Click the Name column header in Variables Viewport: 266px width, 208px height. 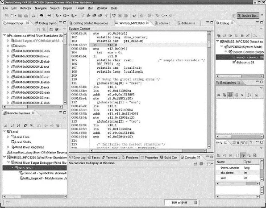[x=229, y=162]
